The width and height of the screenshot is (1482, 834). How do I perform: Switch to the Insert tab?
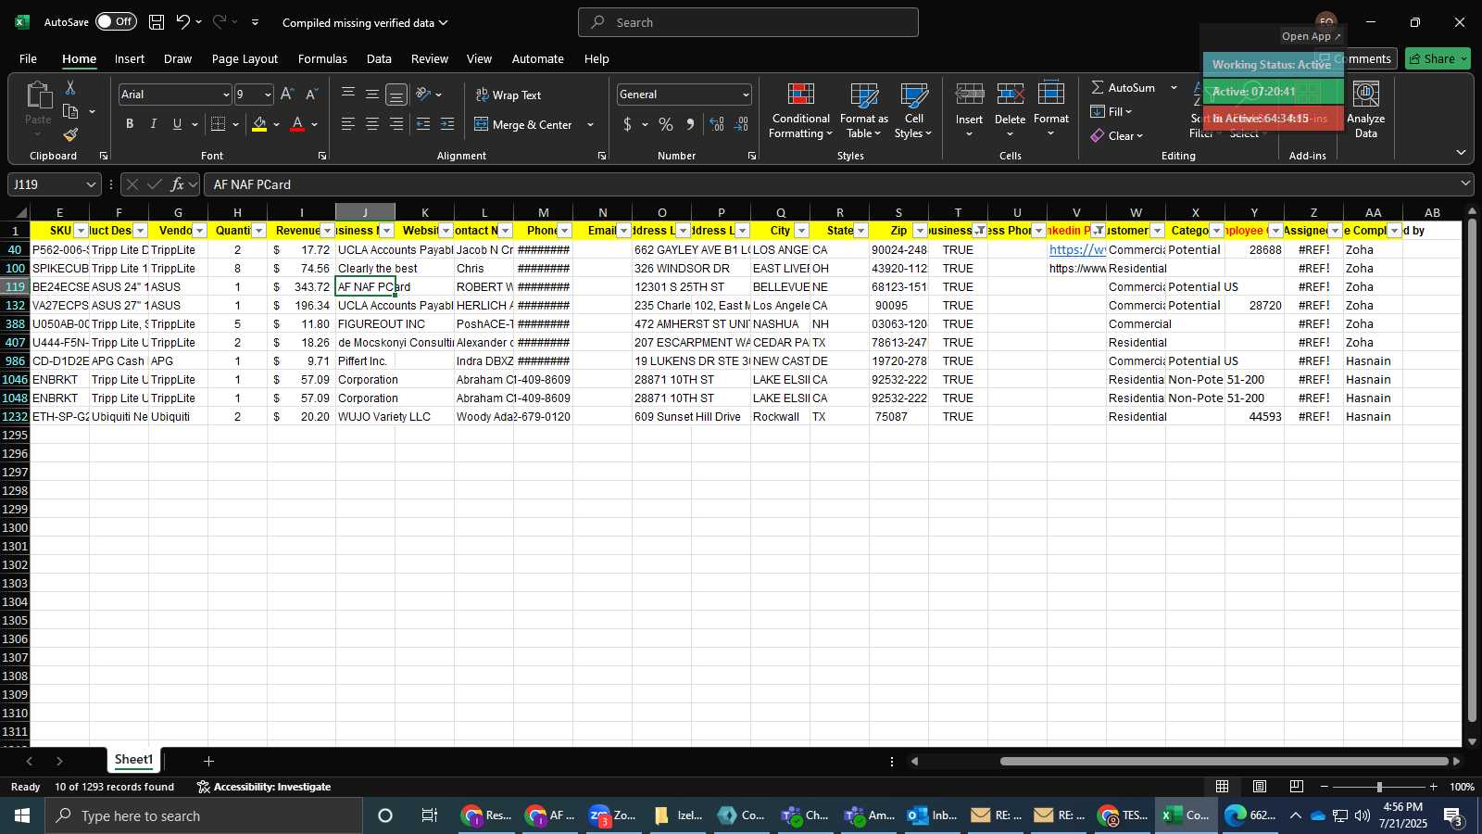pyautogui.click(x=130, y=58)
